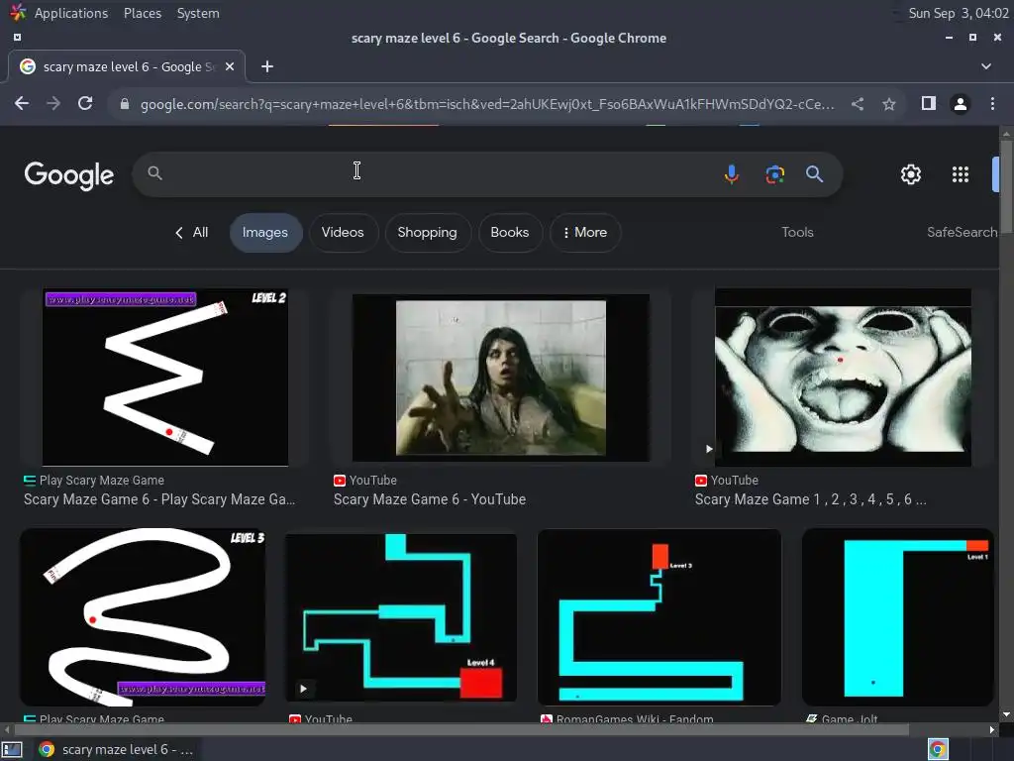The width and height of the screenshot is (1014, 761).
Task: Open the bathtub woman YouTube thumbnail
Action: click(x=500, y=378)
